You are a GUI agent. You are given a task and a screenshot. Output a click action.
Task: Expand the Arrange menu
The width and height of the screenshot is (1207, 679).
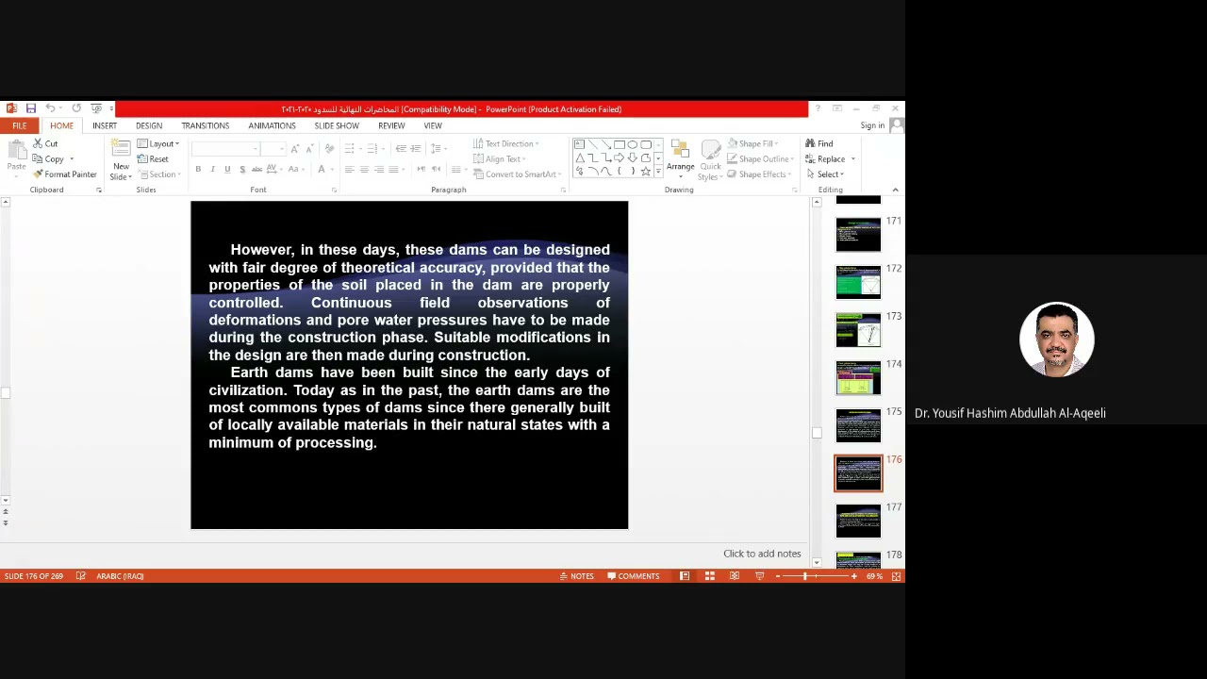click(x=680, y=158)
